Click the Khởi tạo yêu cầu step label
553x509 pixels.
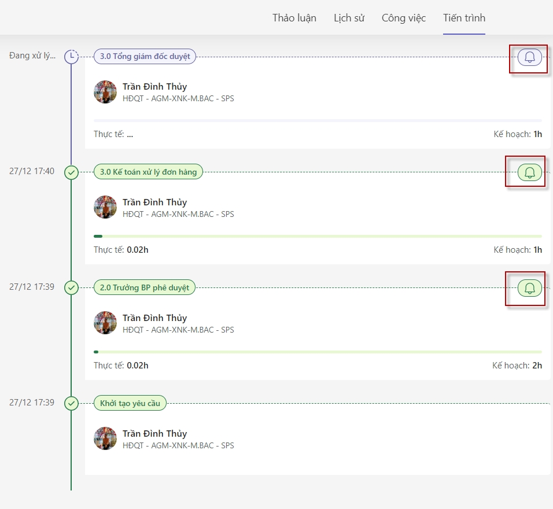[x=130, y=403]
